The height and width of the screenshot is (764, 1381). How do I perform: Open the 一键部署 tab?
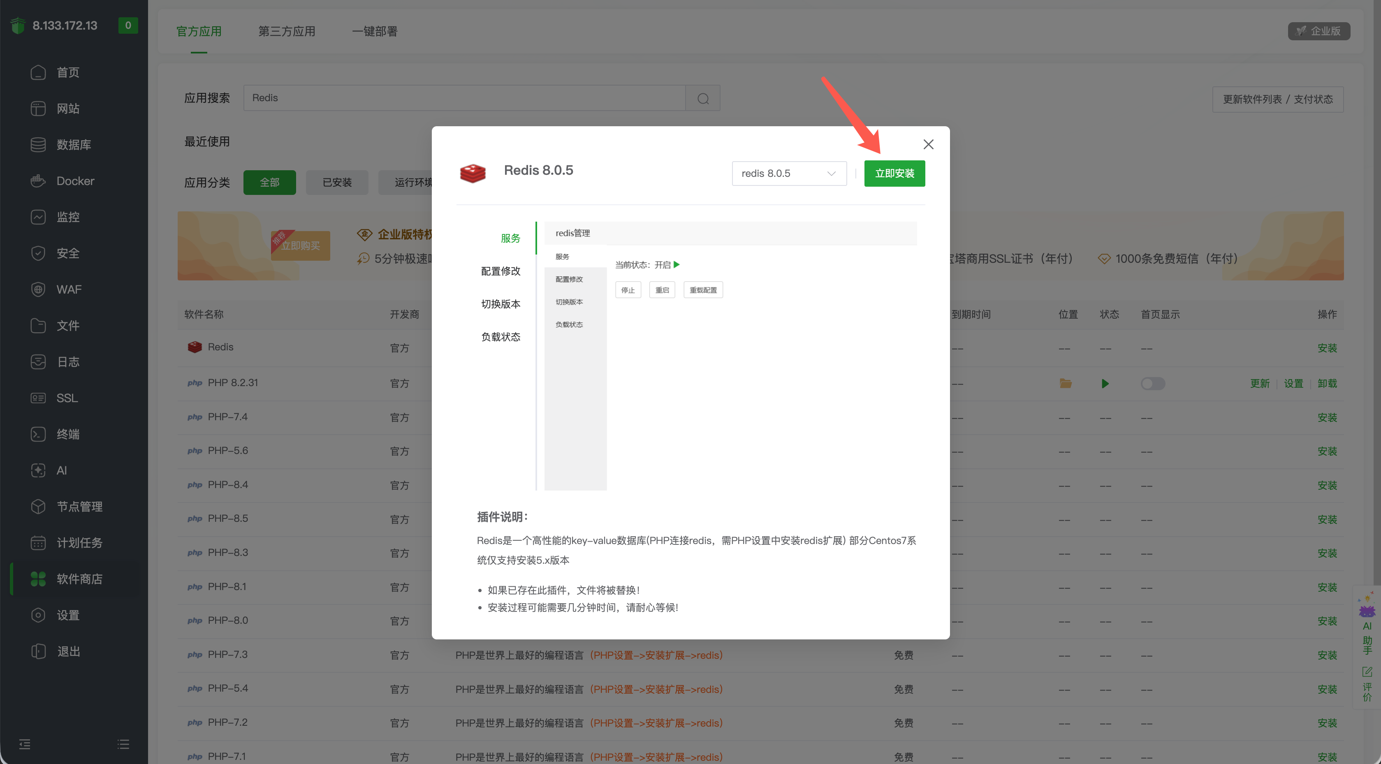click(x=375, y=32)
